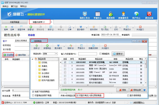Switch to 功能导航窗 tab
159x105 pixels.
(15, 22)
